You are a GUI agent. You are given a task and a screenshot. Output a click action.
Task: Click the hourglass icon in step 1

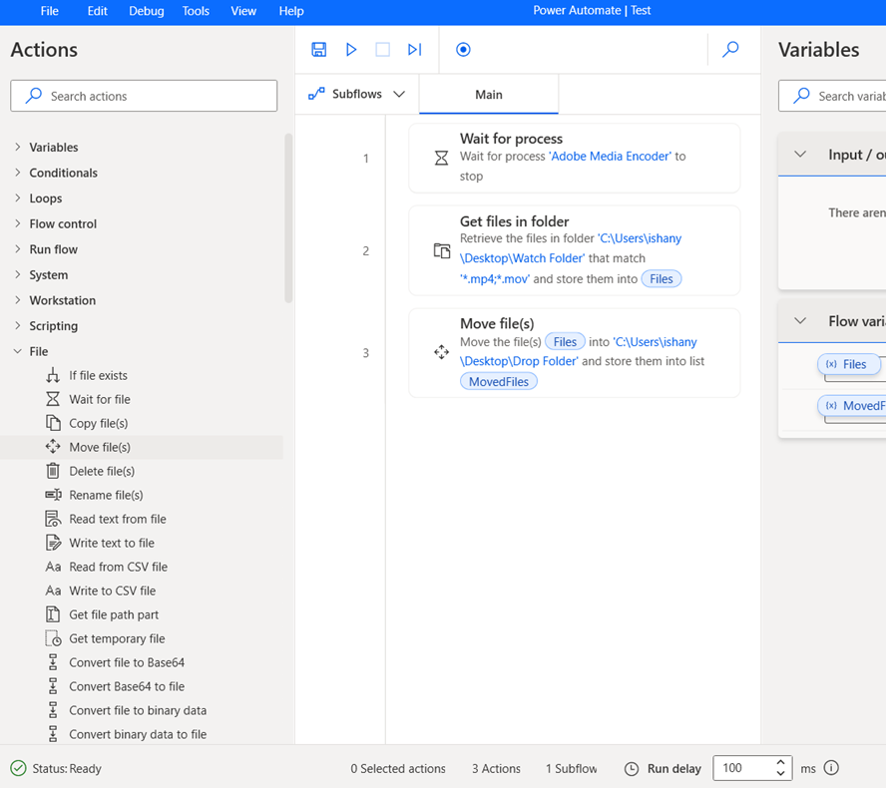click(441, 159)
